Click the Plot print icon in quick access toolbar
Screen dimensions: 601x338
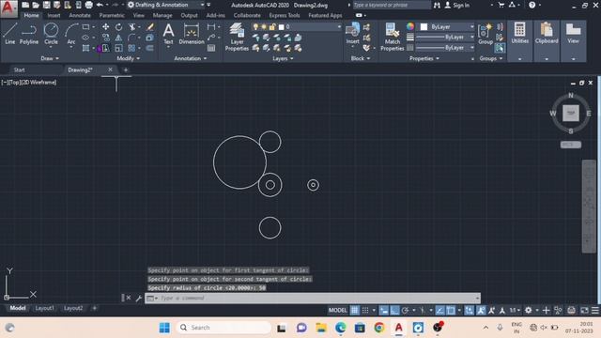pos(88,5)
